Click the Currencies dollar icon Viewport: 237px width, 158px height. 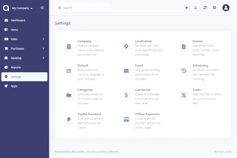tap(126, 95)
